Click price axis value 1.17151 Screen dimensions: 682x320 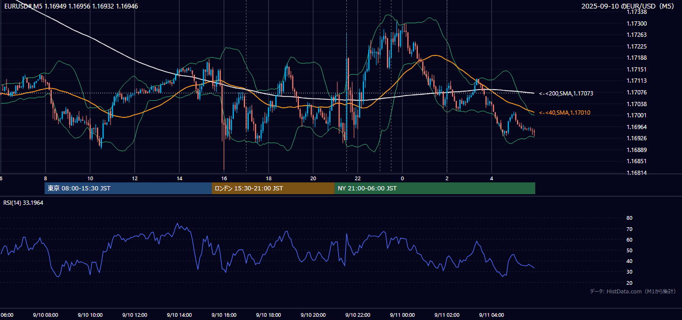point(636,69)
